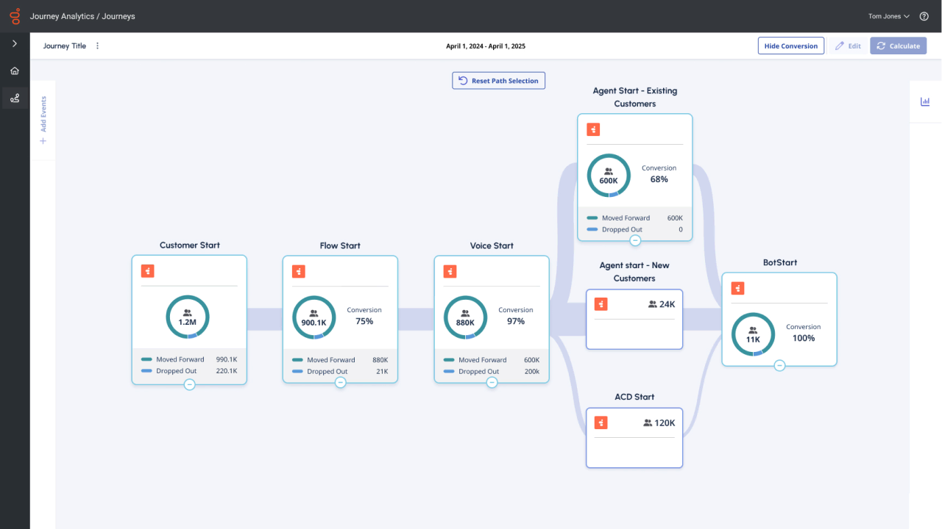
Task: Click Reset Path Selection button
Action: tap(498, 81)
